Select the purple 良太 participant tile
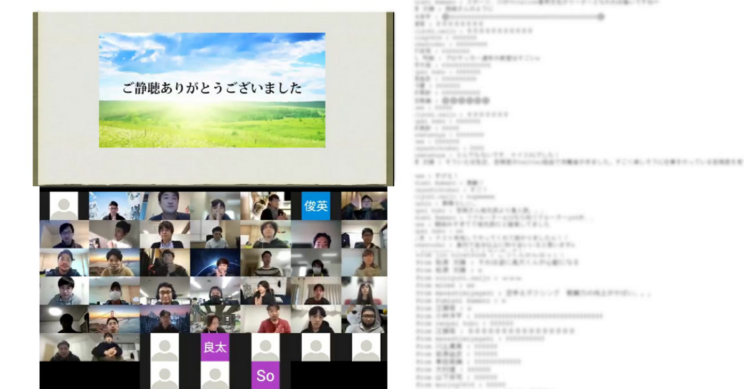 pyautogui.click(x=215, y=347)
